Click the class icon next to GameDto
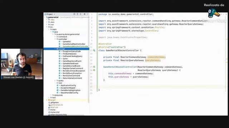 60,42
